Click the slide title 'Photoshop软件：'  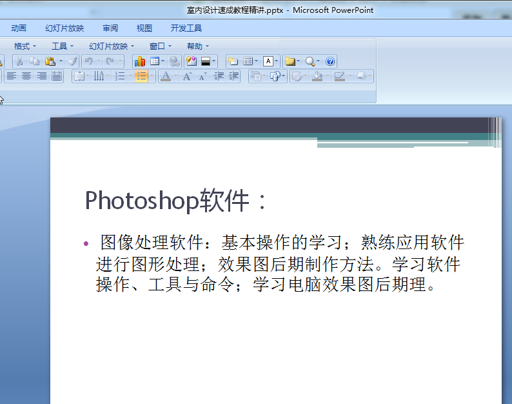(x=176, y=200)
